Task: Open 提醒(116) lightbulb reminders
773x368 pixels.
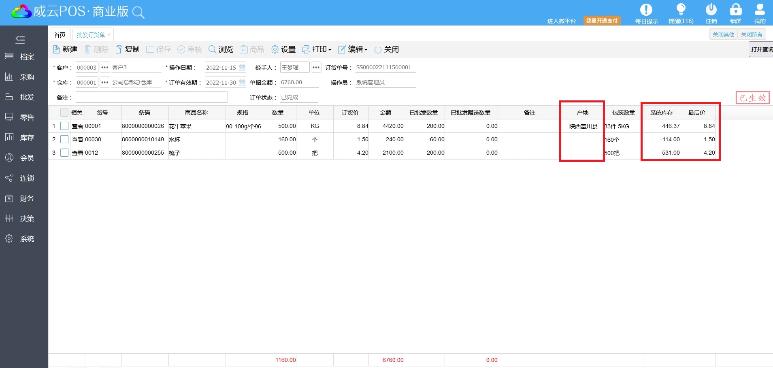Action: click(681, 10)
